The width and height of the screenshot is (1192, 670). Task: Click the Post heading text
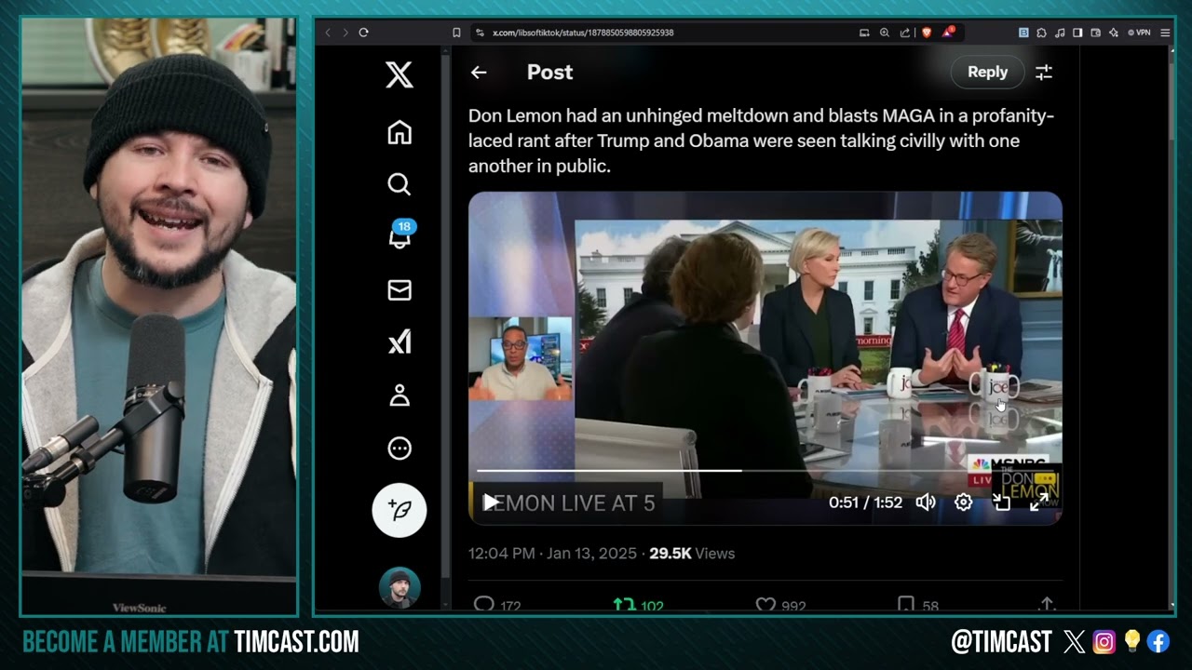(549, 73)
